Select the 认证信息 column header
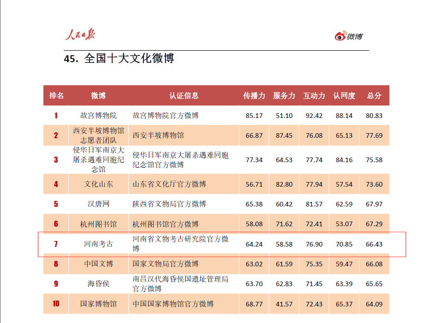Image resolution: width=430 pixels, height=323 pixels. (x=184, y=96)
